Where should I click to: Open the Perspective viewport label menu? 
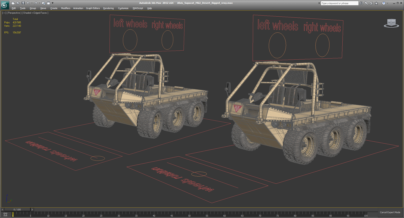(14, 13)
